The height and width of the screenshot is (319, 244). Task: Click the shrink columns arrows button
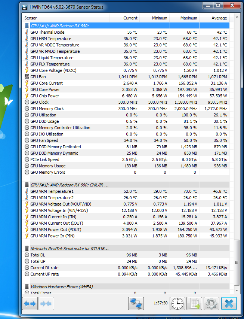46,304
